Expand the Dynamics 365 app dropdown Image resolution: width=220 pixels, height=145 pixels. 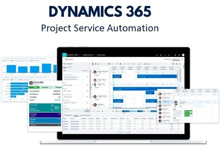pyautogui.click(x=80, y=55)
